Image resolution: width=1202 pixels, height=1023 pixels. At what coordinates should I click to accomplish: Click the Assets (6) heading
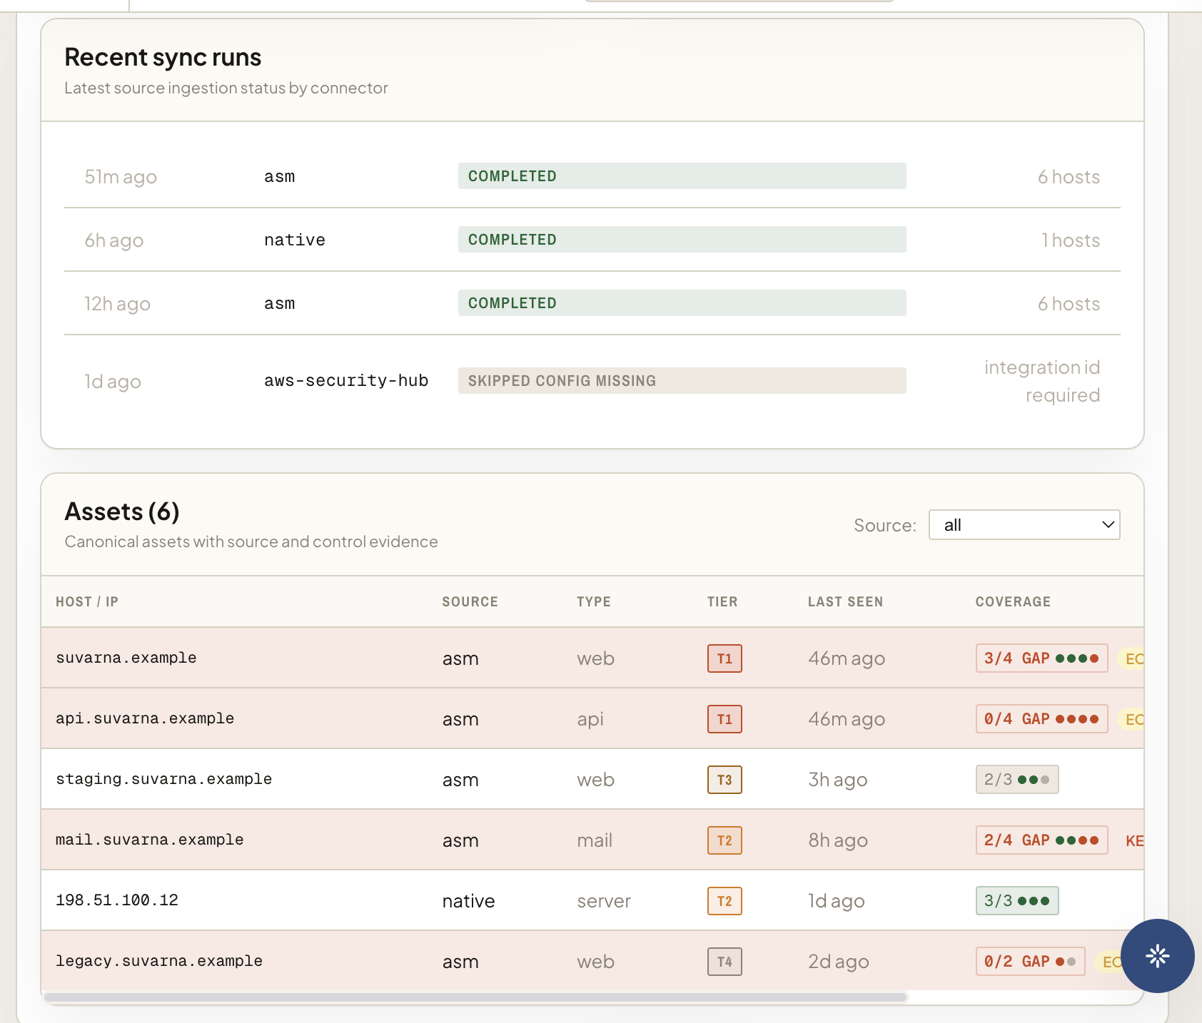point(122,511)
